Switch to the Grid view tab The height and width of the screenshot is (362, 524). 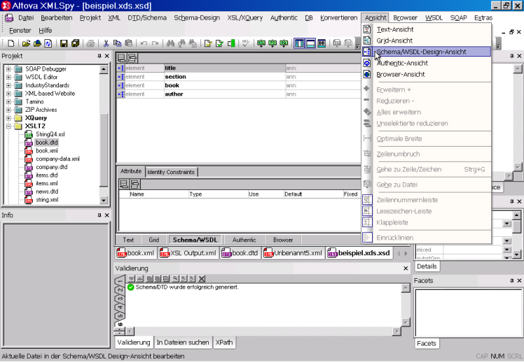click(153, 240)
